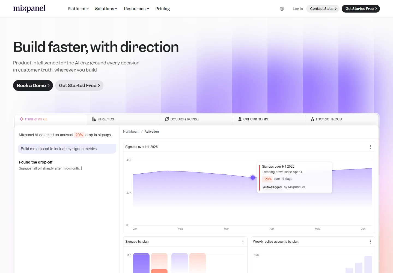Image resolution: width=393 pixels, height=273 pixels.
Task: Click the 'Build me a board' prompt bubble
Action: click(67, 149)
